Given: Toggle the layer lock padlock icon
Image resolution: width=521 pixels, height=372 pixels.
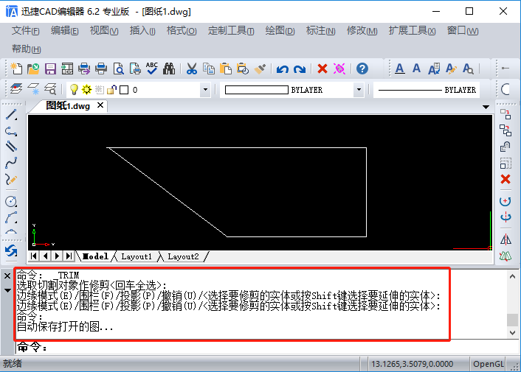Looking at the screenshot, I should [x=112, y=90].
